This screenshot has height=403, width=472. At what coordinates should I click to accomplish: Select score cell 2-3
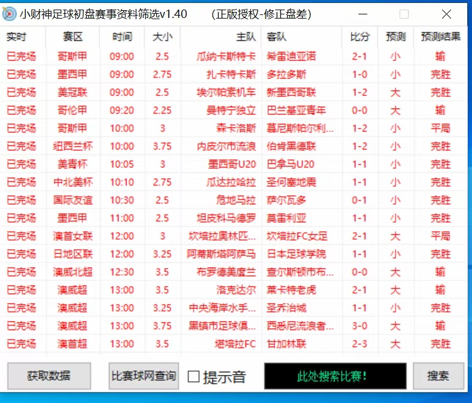coord(360,344)
